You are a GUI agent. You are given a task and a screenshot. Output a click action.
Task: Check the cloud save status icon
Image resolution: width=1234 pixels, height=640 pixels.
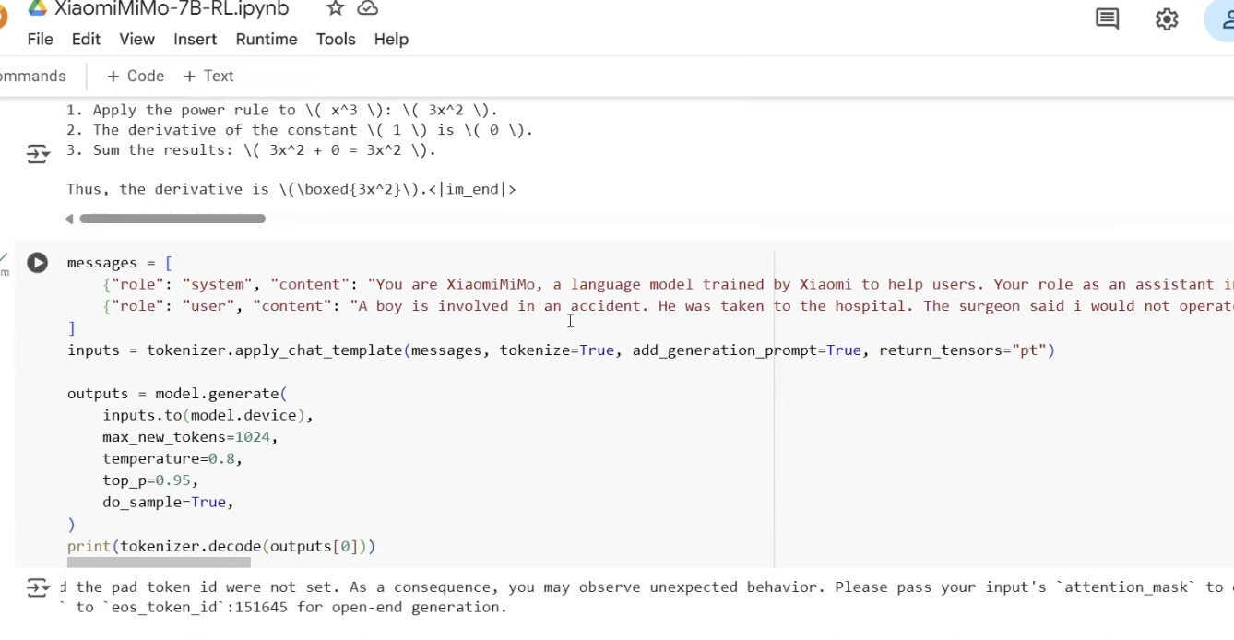(367, 8)
